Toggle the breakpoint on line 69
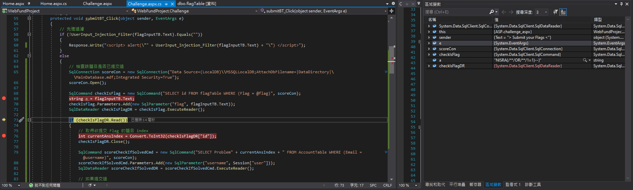Image resolution: width=633 pixels, height=190 pixels. (4, 98)
